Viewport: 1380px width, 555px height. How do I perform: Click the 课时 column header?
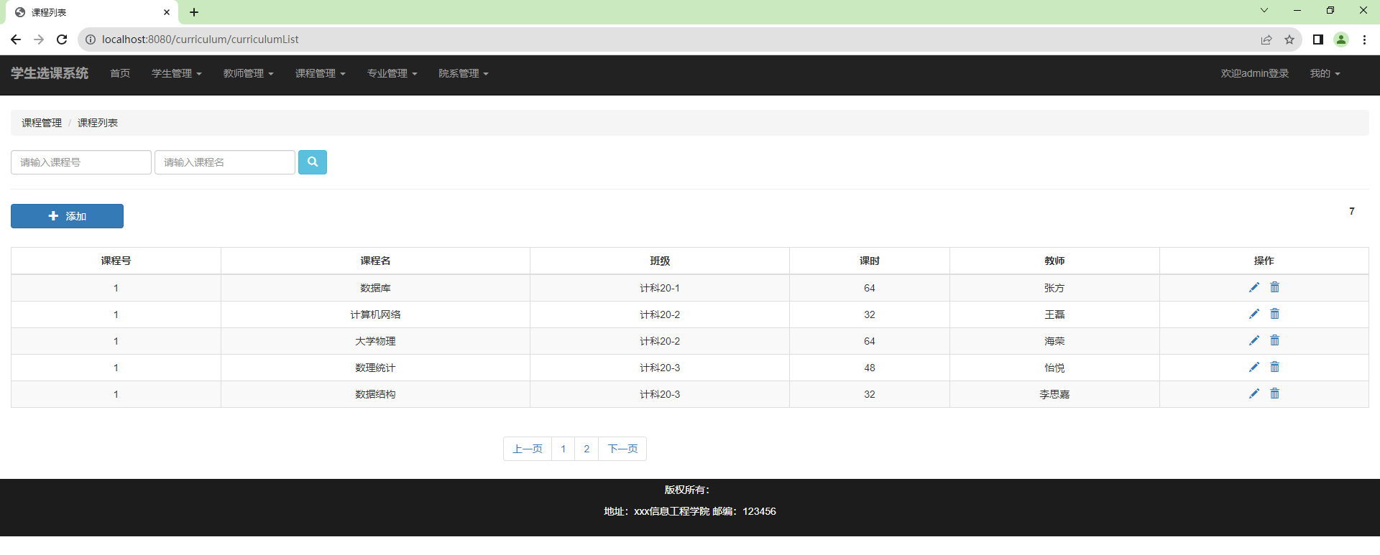(x=870, y=261)
